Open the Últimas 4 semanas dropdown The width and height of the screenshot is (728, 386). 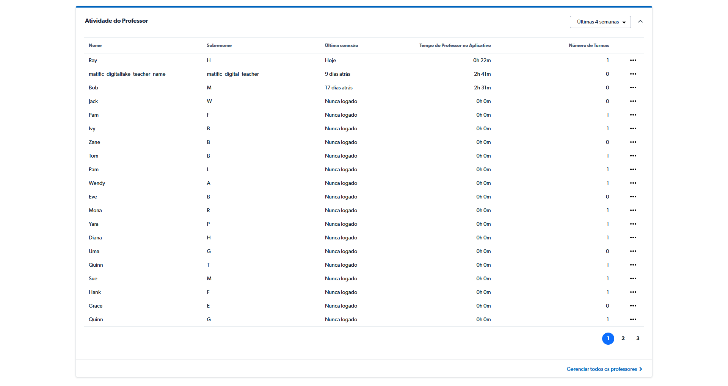click(600, 22)
